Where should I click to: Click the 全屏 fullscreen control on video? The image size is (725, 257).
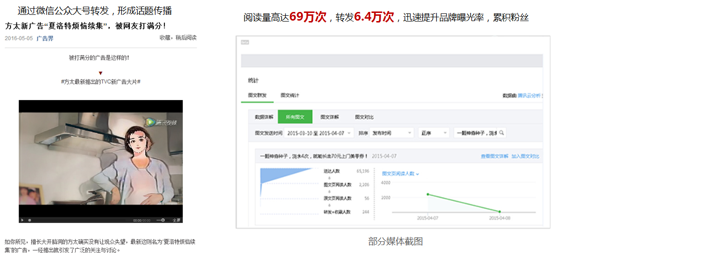coord(176,220)
